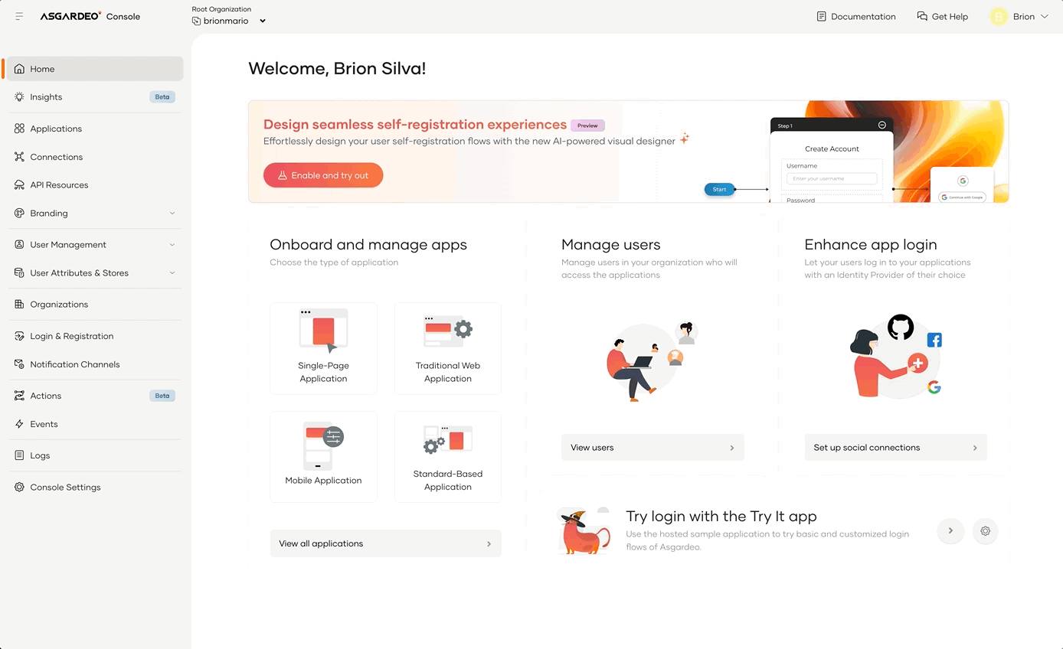This screenshot has height=649, width=1063.
Task: Click the 'Welcome, Brion Silva!' heading
Action: coord(337,69)
